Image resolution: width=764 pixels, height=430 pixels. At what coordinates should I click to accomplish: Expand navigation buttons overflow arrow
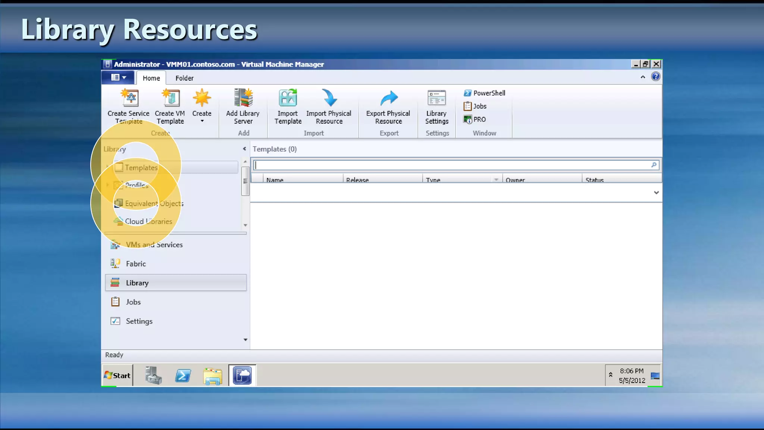coord(245,340)
